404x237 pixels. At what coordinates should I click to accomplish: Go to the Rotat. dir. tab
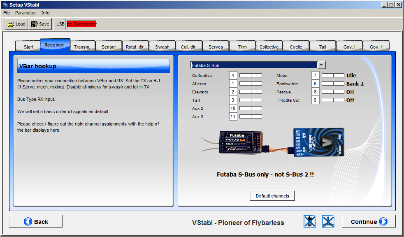pos(135,46)
